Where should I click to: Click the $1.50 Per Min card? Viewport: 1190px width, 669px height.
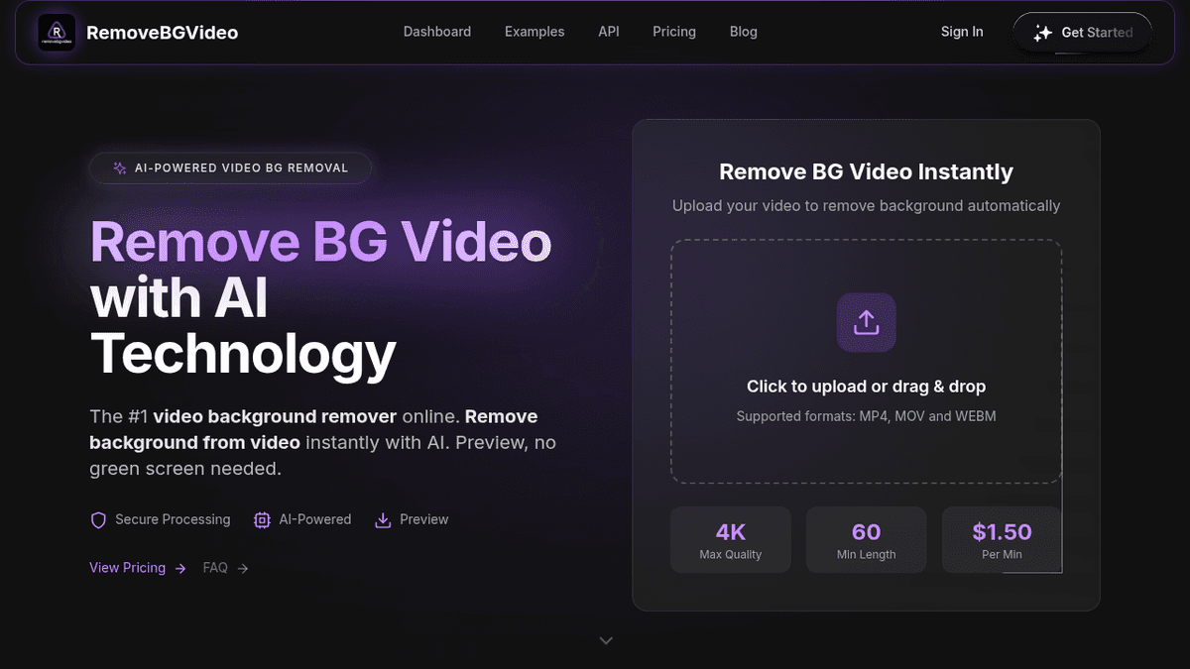(1002, 540)
